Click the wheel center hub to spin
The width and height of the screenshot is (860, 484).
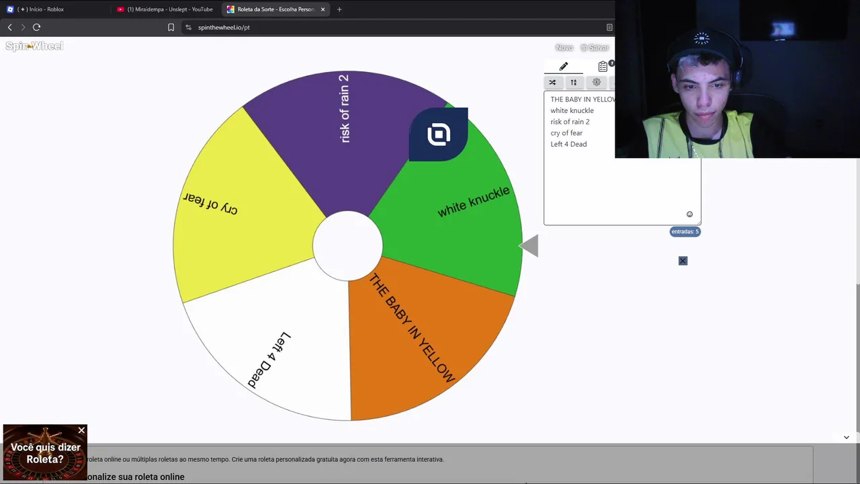pyautogui.click(x=348, y=246)
